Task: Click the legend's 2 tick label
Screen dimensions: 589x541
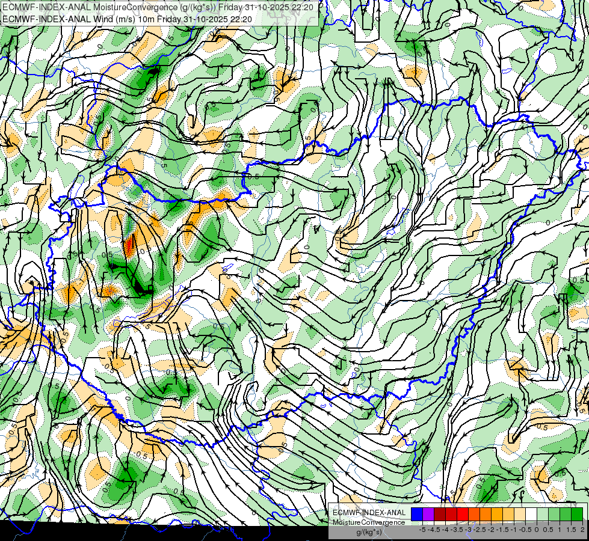Action: click(582, 530)
